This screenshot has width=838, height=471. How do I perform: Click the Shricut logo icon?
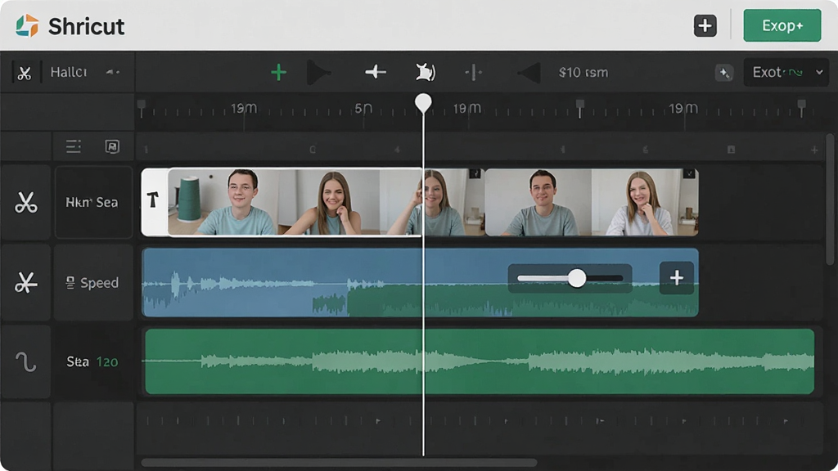27,25
